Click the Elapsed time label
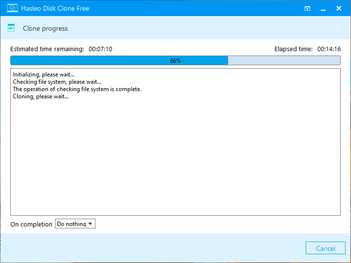The height and width of the screenshot is (263, 351). coord(293,49)
